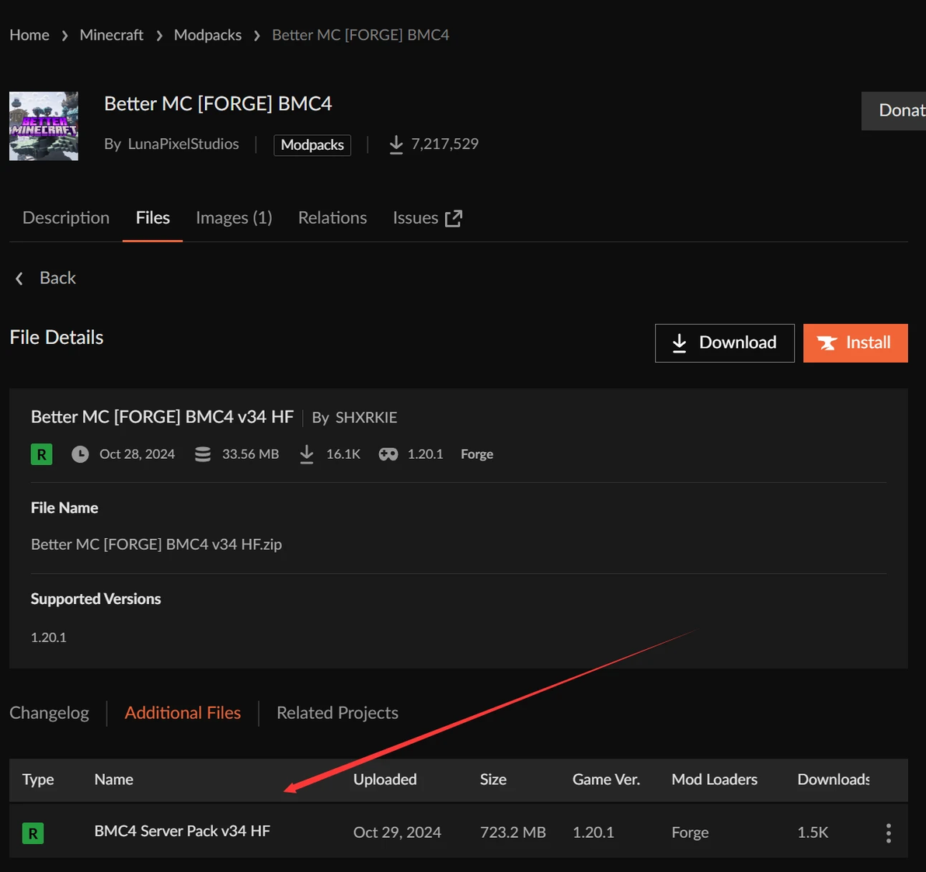Switch to the Description tab
This screenshot has height=872, width=926.
tap(66, 218)
